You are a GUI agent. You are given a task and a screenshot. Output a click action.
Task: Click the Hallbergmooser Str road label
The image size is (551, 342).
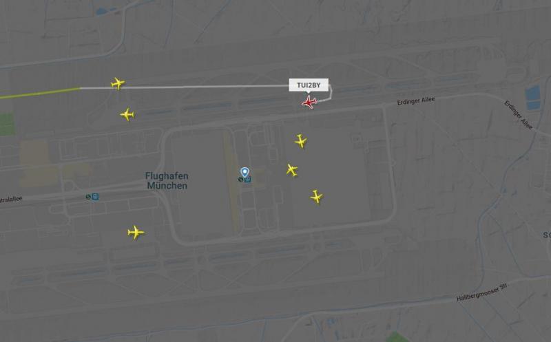(x=481, y=292)
